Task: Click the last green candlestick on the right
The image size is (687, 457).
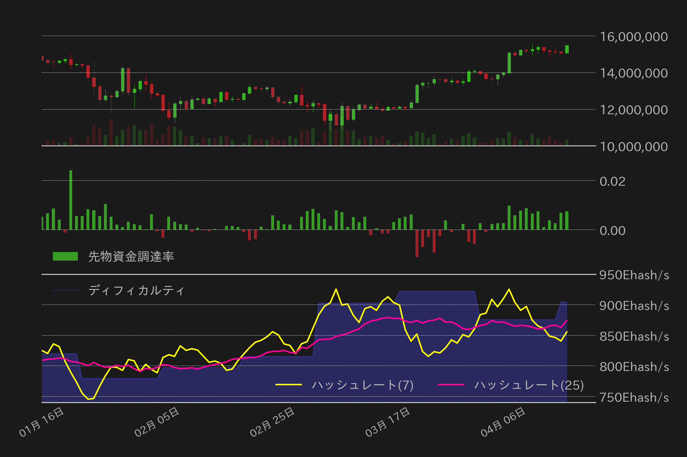Action: (567, 49)
